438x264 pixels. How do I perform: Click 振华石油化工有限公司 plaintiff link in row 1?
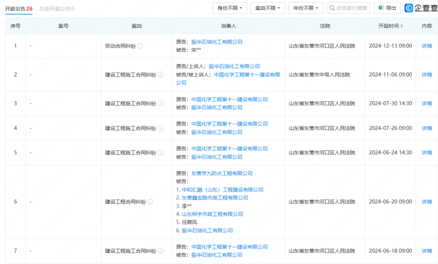(217, 42)
